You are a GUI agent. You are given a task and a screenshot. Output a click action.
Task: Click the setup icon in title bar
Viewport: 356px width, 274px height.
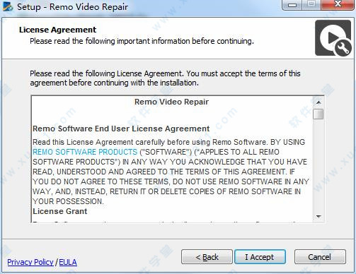coord(8,6)
